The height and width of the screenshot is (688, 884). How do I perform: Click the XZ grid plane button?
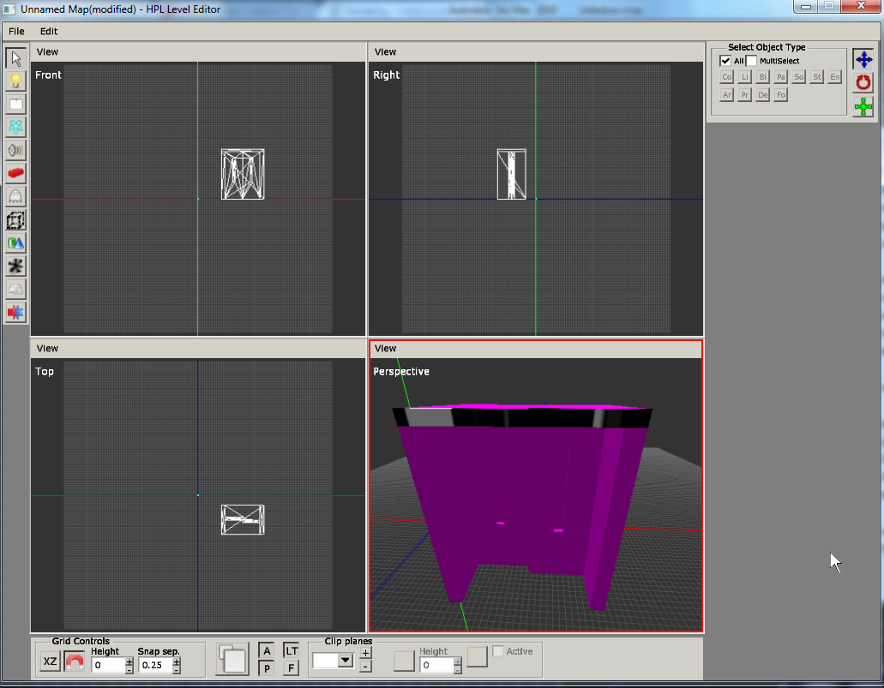tap(51, 662)
